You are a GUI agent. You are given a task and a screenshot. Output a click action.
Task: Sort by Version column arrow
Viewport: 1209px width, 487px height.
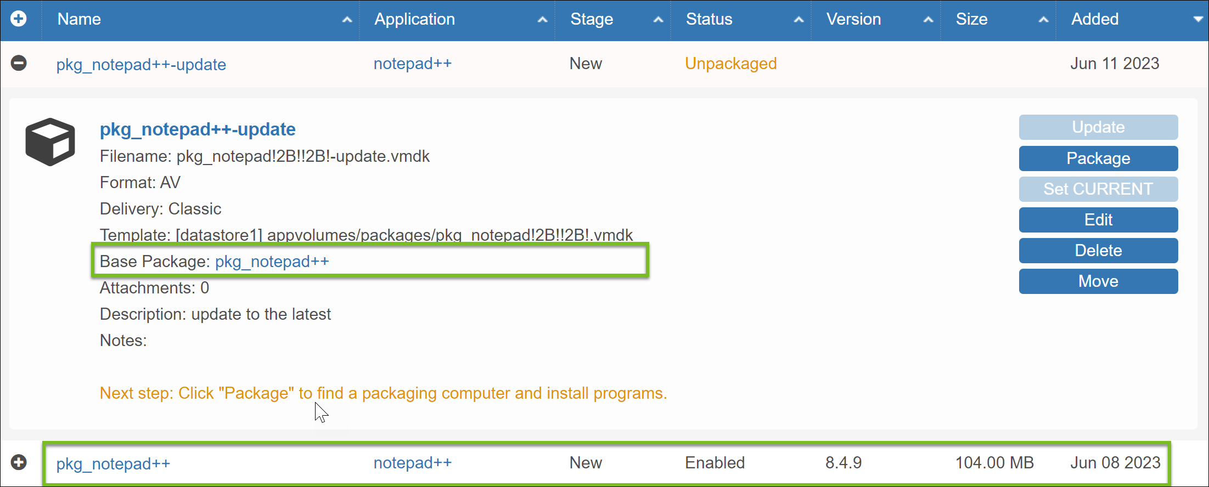(928, 20)
